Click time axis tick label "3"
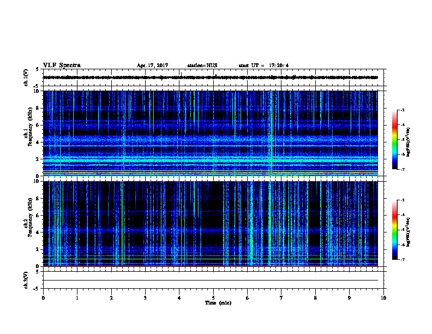The width and height of the screenshot is (432, 334). (145, 298)
